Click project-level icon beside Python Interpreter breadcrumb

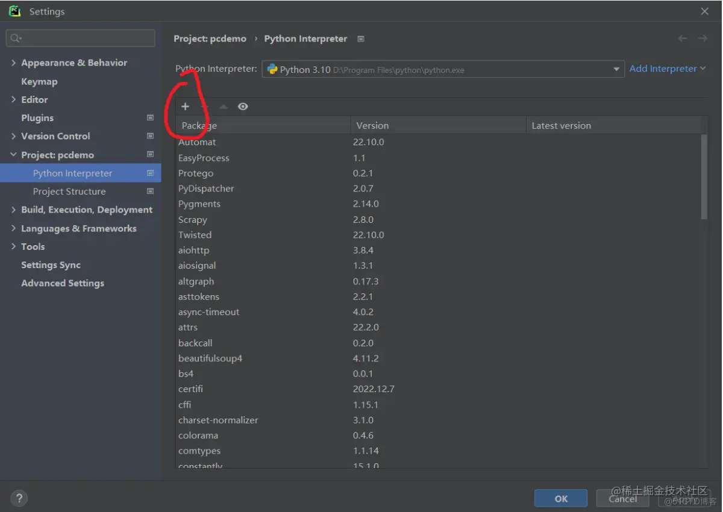tap(361, 39)
